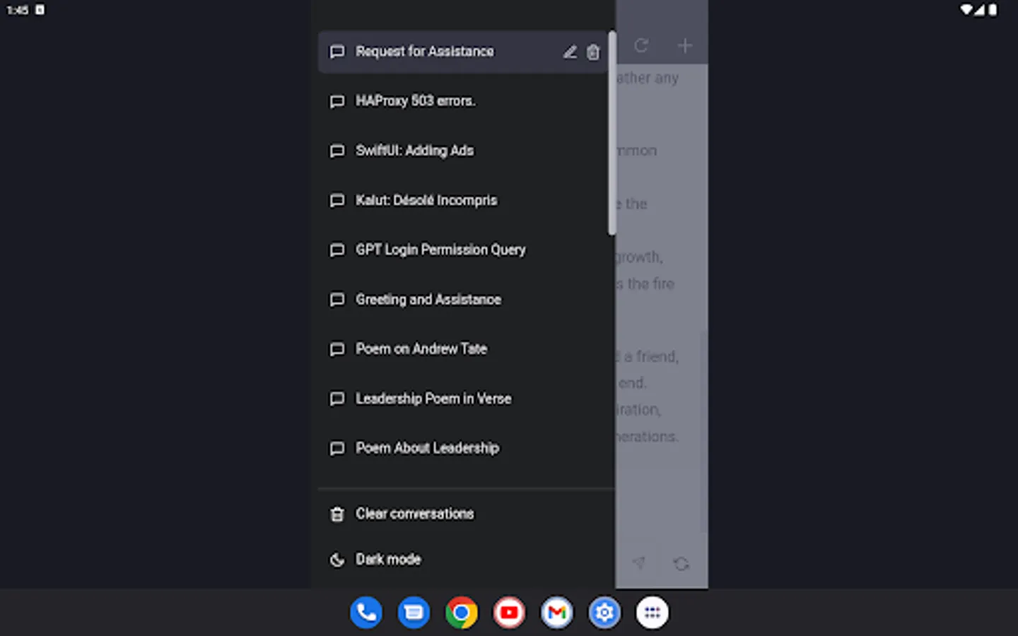Click the conversation list scrollbar

tap(612, 133)
